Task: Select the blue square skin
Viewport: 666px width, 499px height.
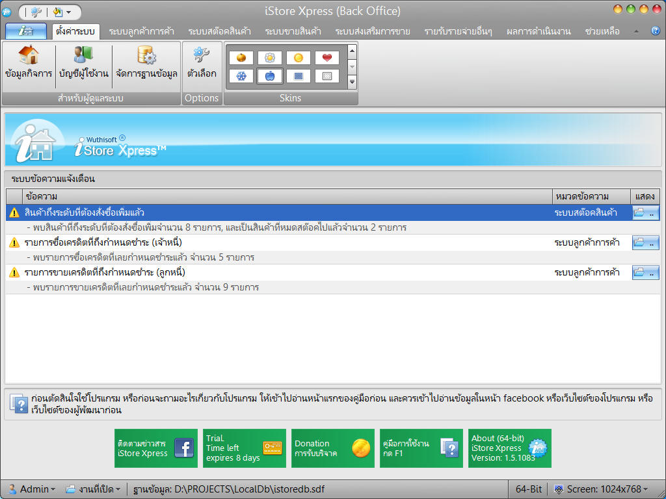Action: 299,77
